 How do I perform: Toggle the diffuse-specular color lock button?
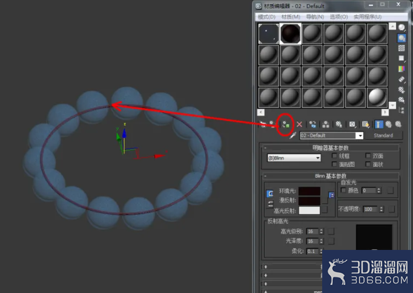(269, 204)
